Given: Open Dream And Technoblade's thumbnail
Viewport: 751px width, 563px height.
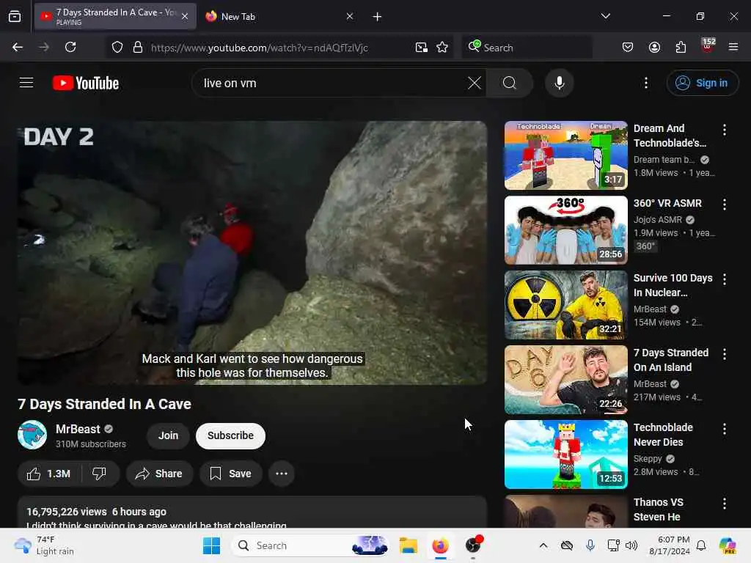Looking at the screenshot, I should (x=565, y=155).
